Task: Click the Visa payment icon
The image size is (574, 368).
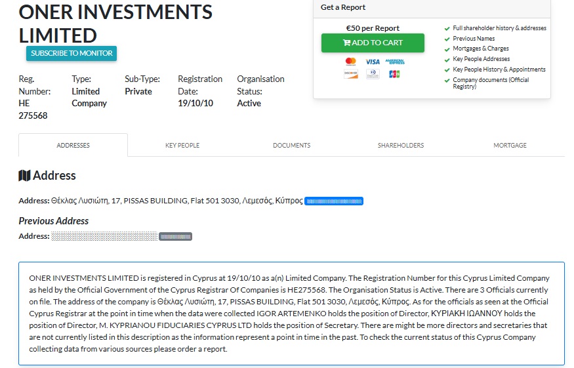Action: point(373,62)
